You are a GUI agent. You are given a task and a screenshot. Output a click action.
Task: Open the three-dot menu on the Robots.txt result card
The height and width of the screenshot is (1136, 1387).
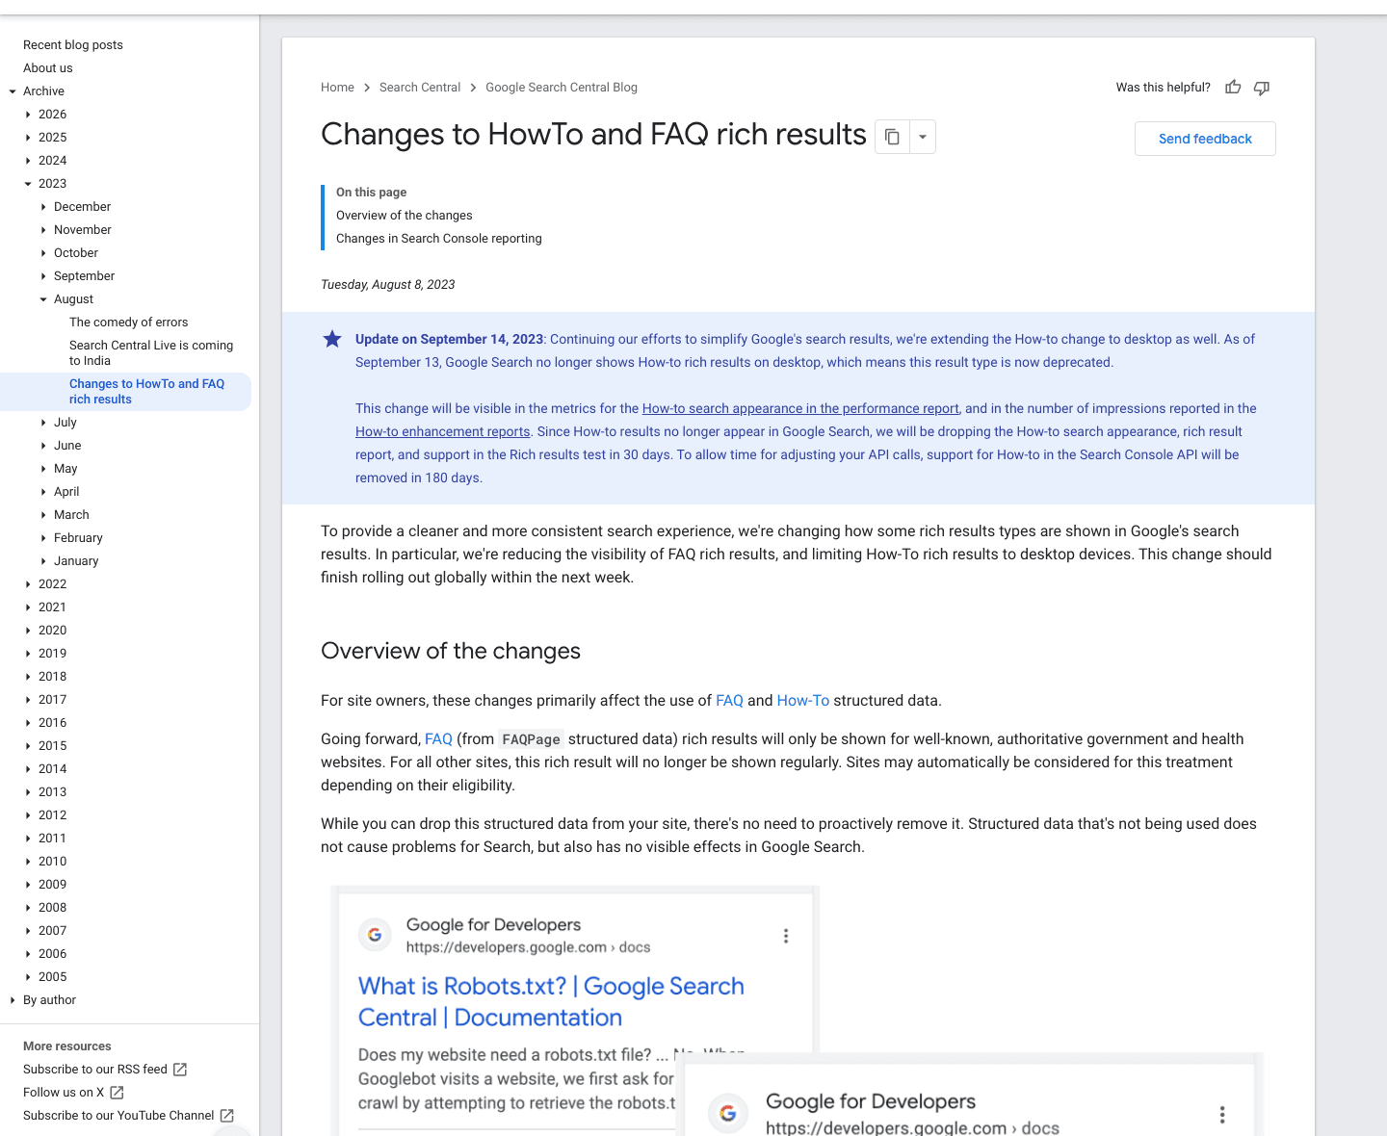[x=786, y=936]
